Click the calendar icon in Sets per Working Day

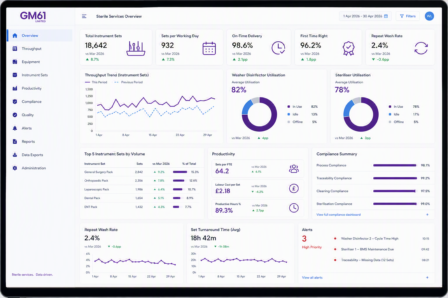point(209,48)
